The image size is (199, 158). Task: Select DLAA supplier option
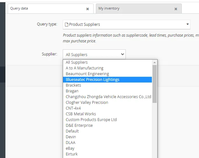pyautogui.click(x=107, y=142)
